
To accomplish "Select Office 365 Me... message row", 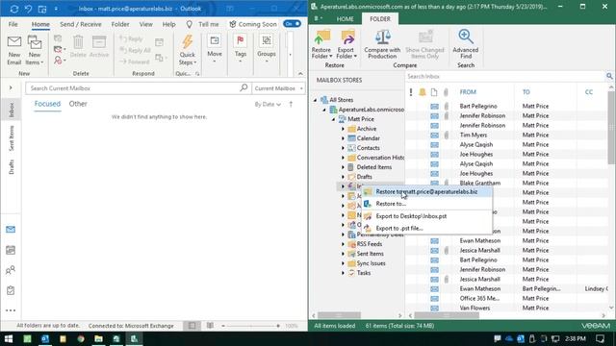I will tap(507, 299).
